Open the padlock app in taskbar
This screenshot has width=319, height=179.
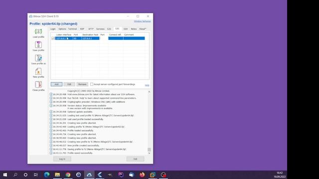pyautogui.click(x=79, y=175)
